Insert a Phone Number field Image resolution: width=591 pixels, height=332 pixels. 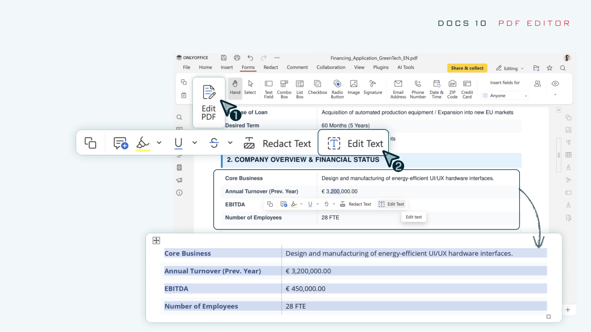click(418, 89)
